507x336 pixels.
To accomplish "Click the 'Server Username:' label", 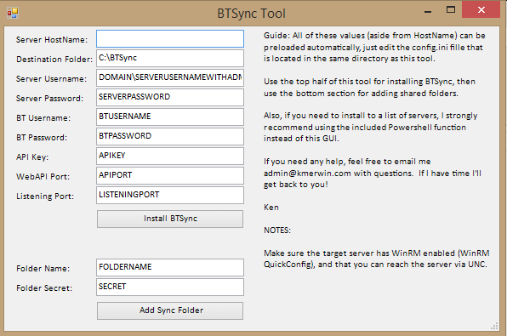I will tap(51, 79).
